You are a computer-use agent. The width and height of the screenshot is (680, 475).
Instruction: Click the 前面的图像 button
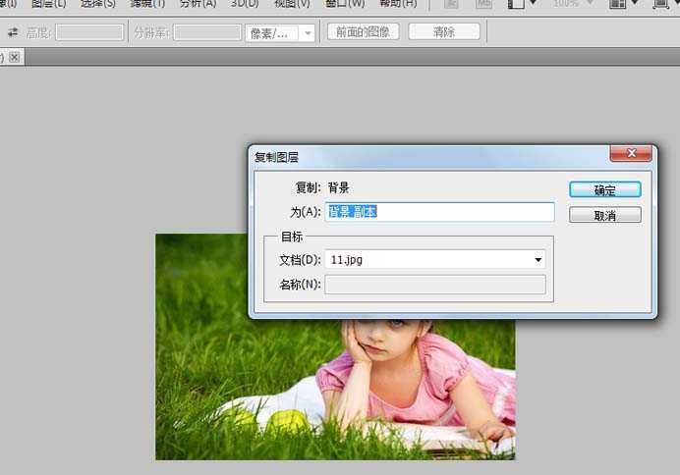click(x=363, y=32)
